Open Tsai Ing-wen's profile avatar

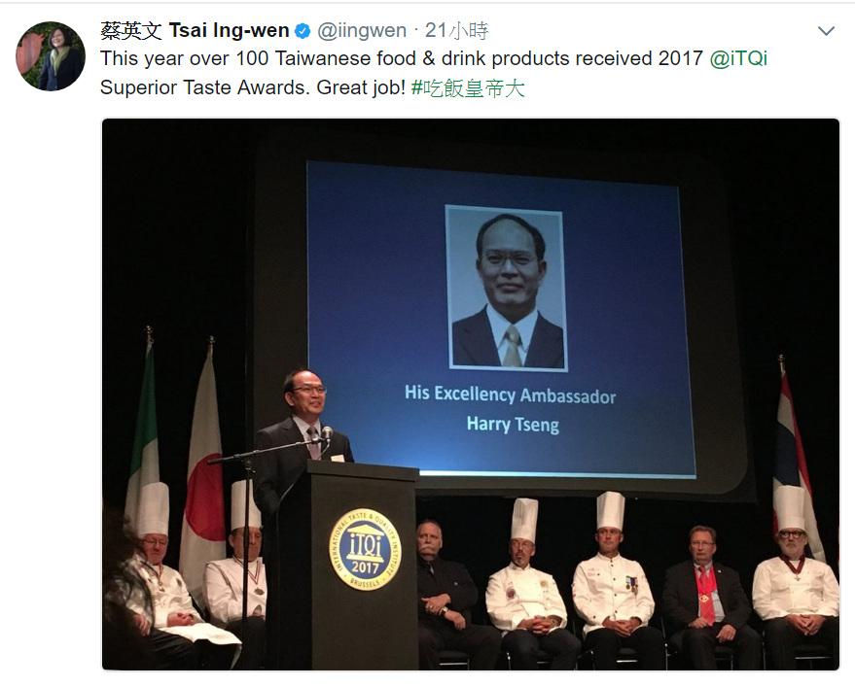pos(51,56)
